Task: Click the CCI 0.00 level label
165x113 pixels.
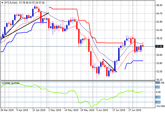Action: point(158,92)
